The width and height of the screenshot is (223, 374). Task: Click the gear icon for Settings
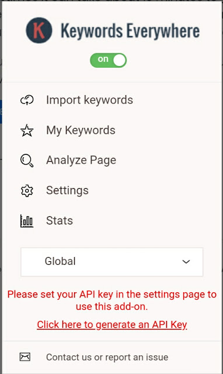pos(27,191)
